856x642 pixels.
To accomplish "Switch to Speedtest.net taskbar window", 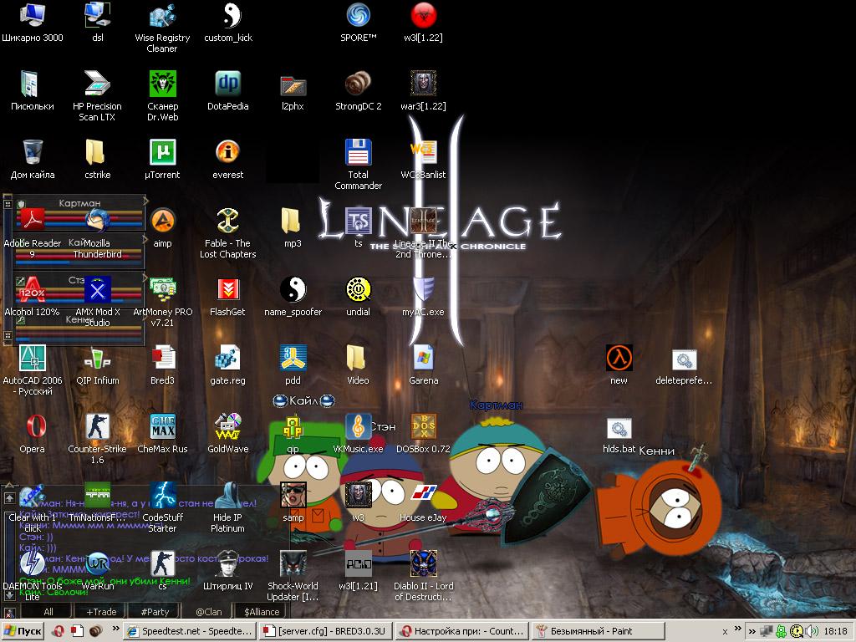I will [x=190, y=631].
